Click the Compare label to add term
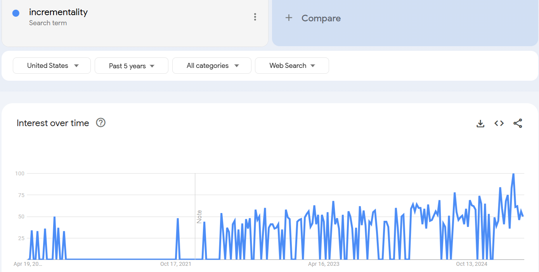The width and height of the screenshot is (539, 272). (x=321, y=18)
